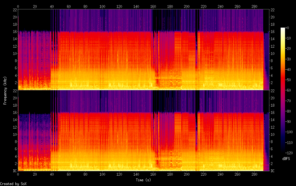
Task: Click the purple middle section of the color bar
Action: coord(283,125)
